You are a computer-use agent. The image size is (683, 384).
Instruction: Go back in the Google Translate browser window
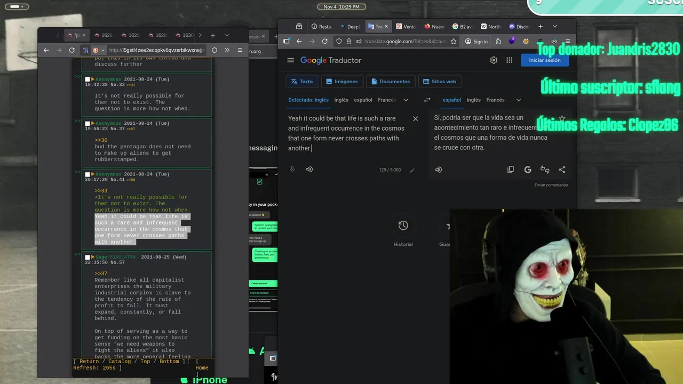(299, 41)
